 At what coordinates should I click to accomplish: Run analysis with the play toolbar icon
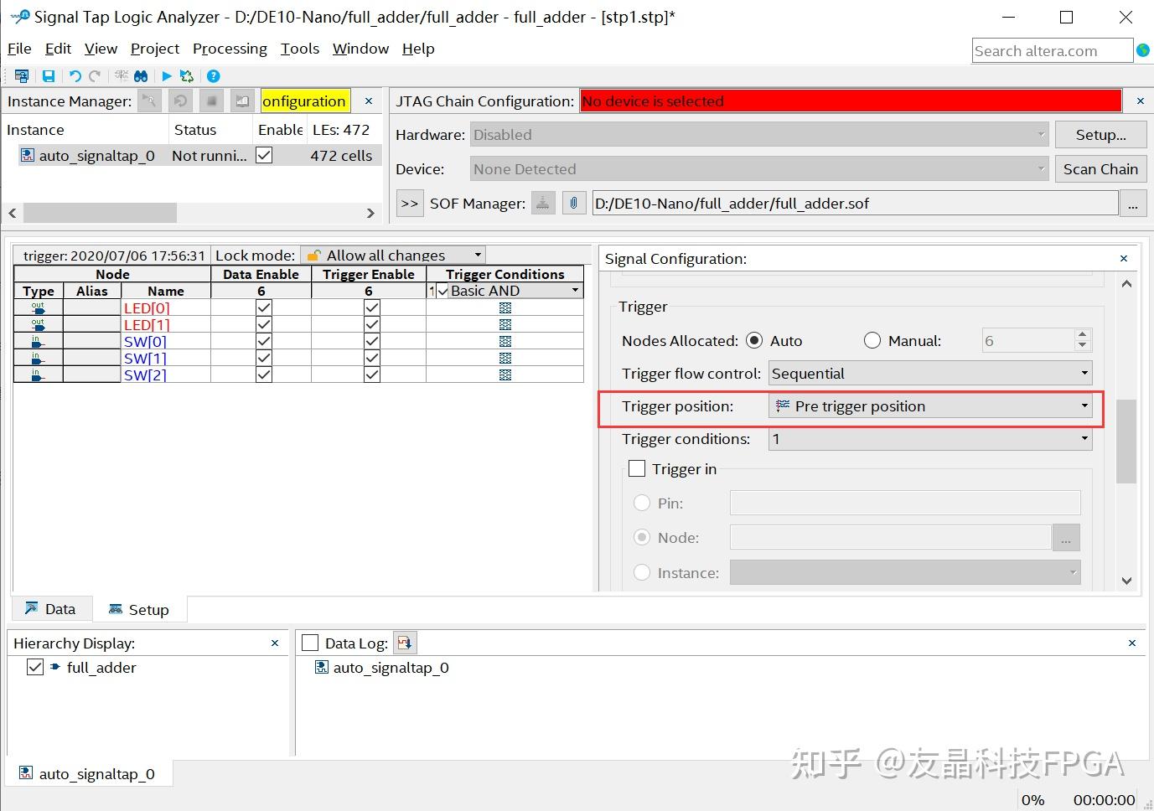165,75
